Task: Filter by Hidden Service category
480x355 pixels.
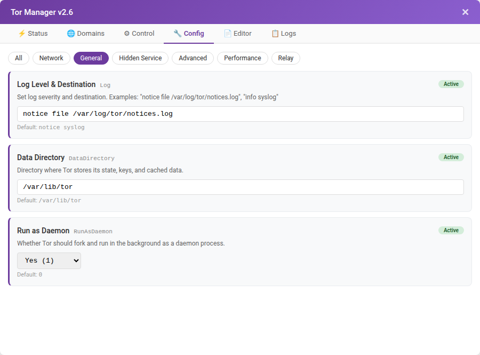Action: (140, 58)
